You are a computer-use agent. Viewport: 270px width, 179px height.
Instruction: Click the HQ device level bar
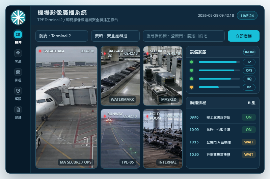(219, 79)
